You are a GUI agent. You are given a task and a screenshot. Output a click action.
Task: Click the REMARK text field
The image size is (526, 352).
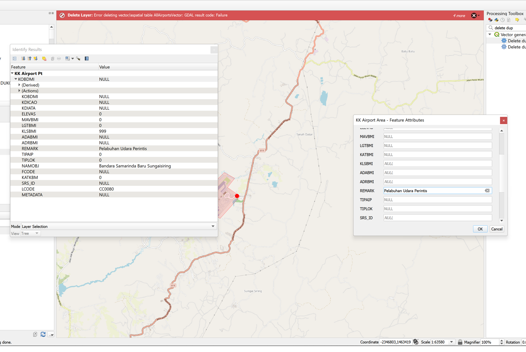433,191
